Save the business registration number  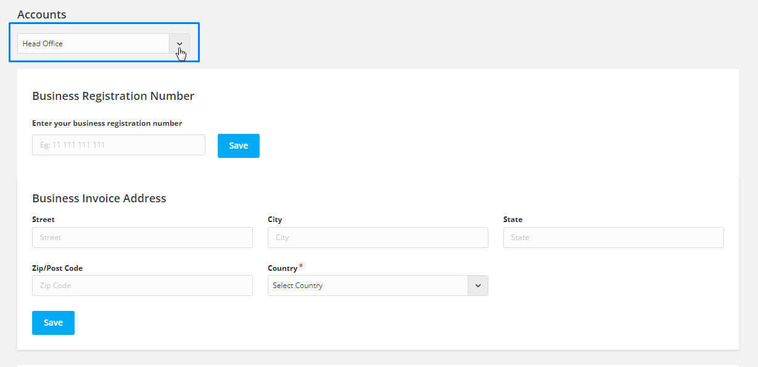(x=239, y=146)
